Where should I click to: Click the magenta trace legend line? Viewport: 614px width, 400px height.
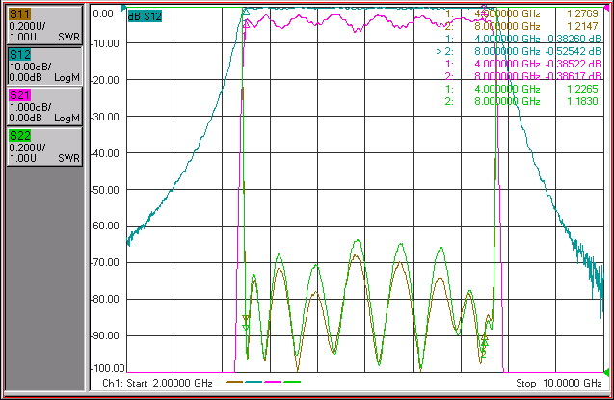tap(273, 382)
